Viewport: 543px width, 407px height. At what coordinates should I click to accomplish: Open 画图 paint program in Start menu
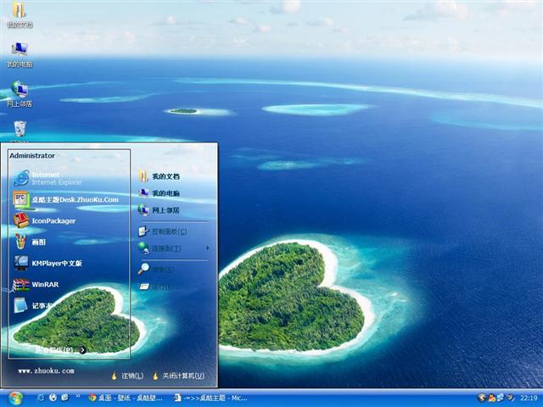[x=31, y=242]
